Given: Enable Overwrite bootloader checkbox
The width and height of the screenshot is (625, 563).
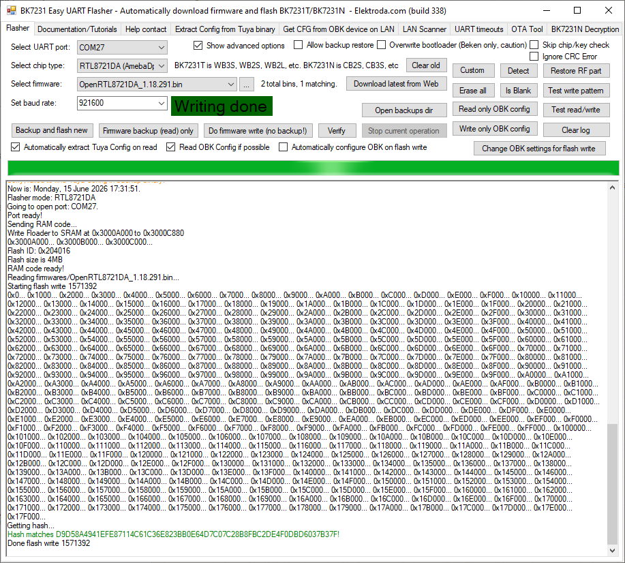Looking at the screenshot, I should pos(382,45).
